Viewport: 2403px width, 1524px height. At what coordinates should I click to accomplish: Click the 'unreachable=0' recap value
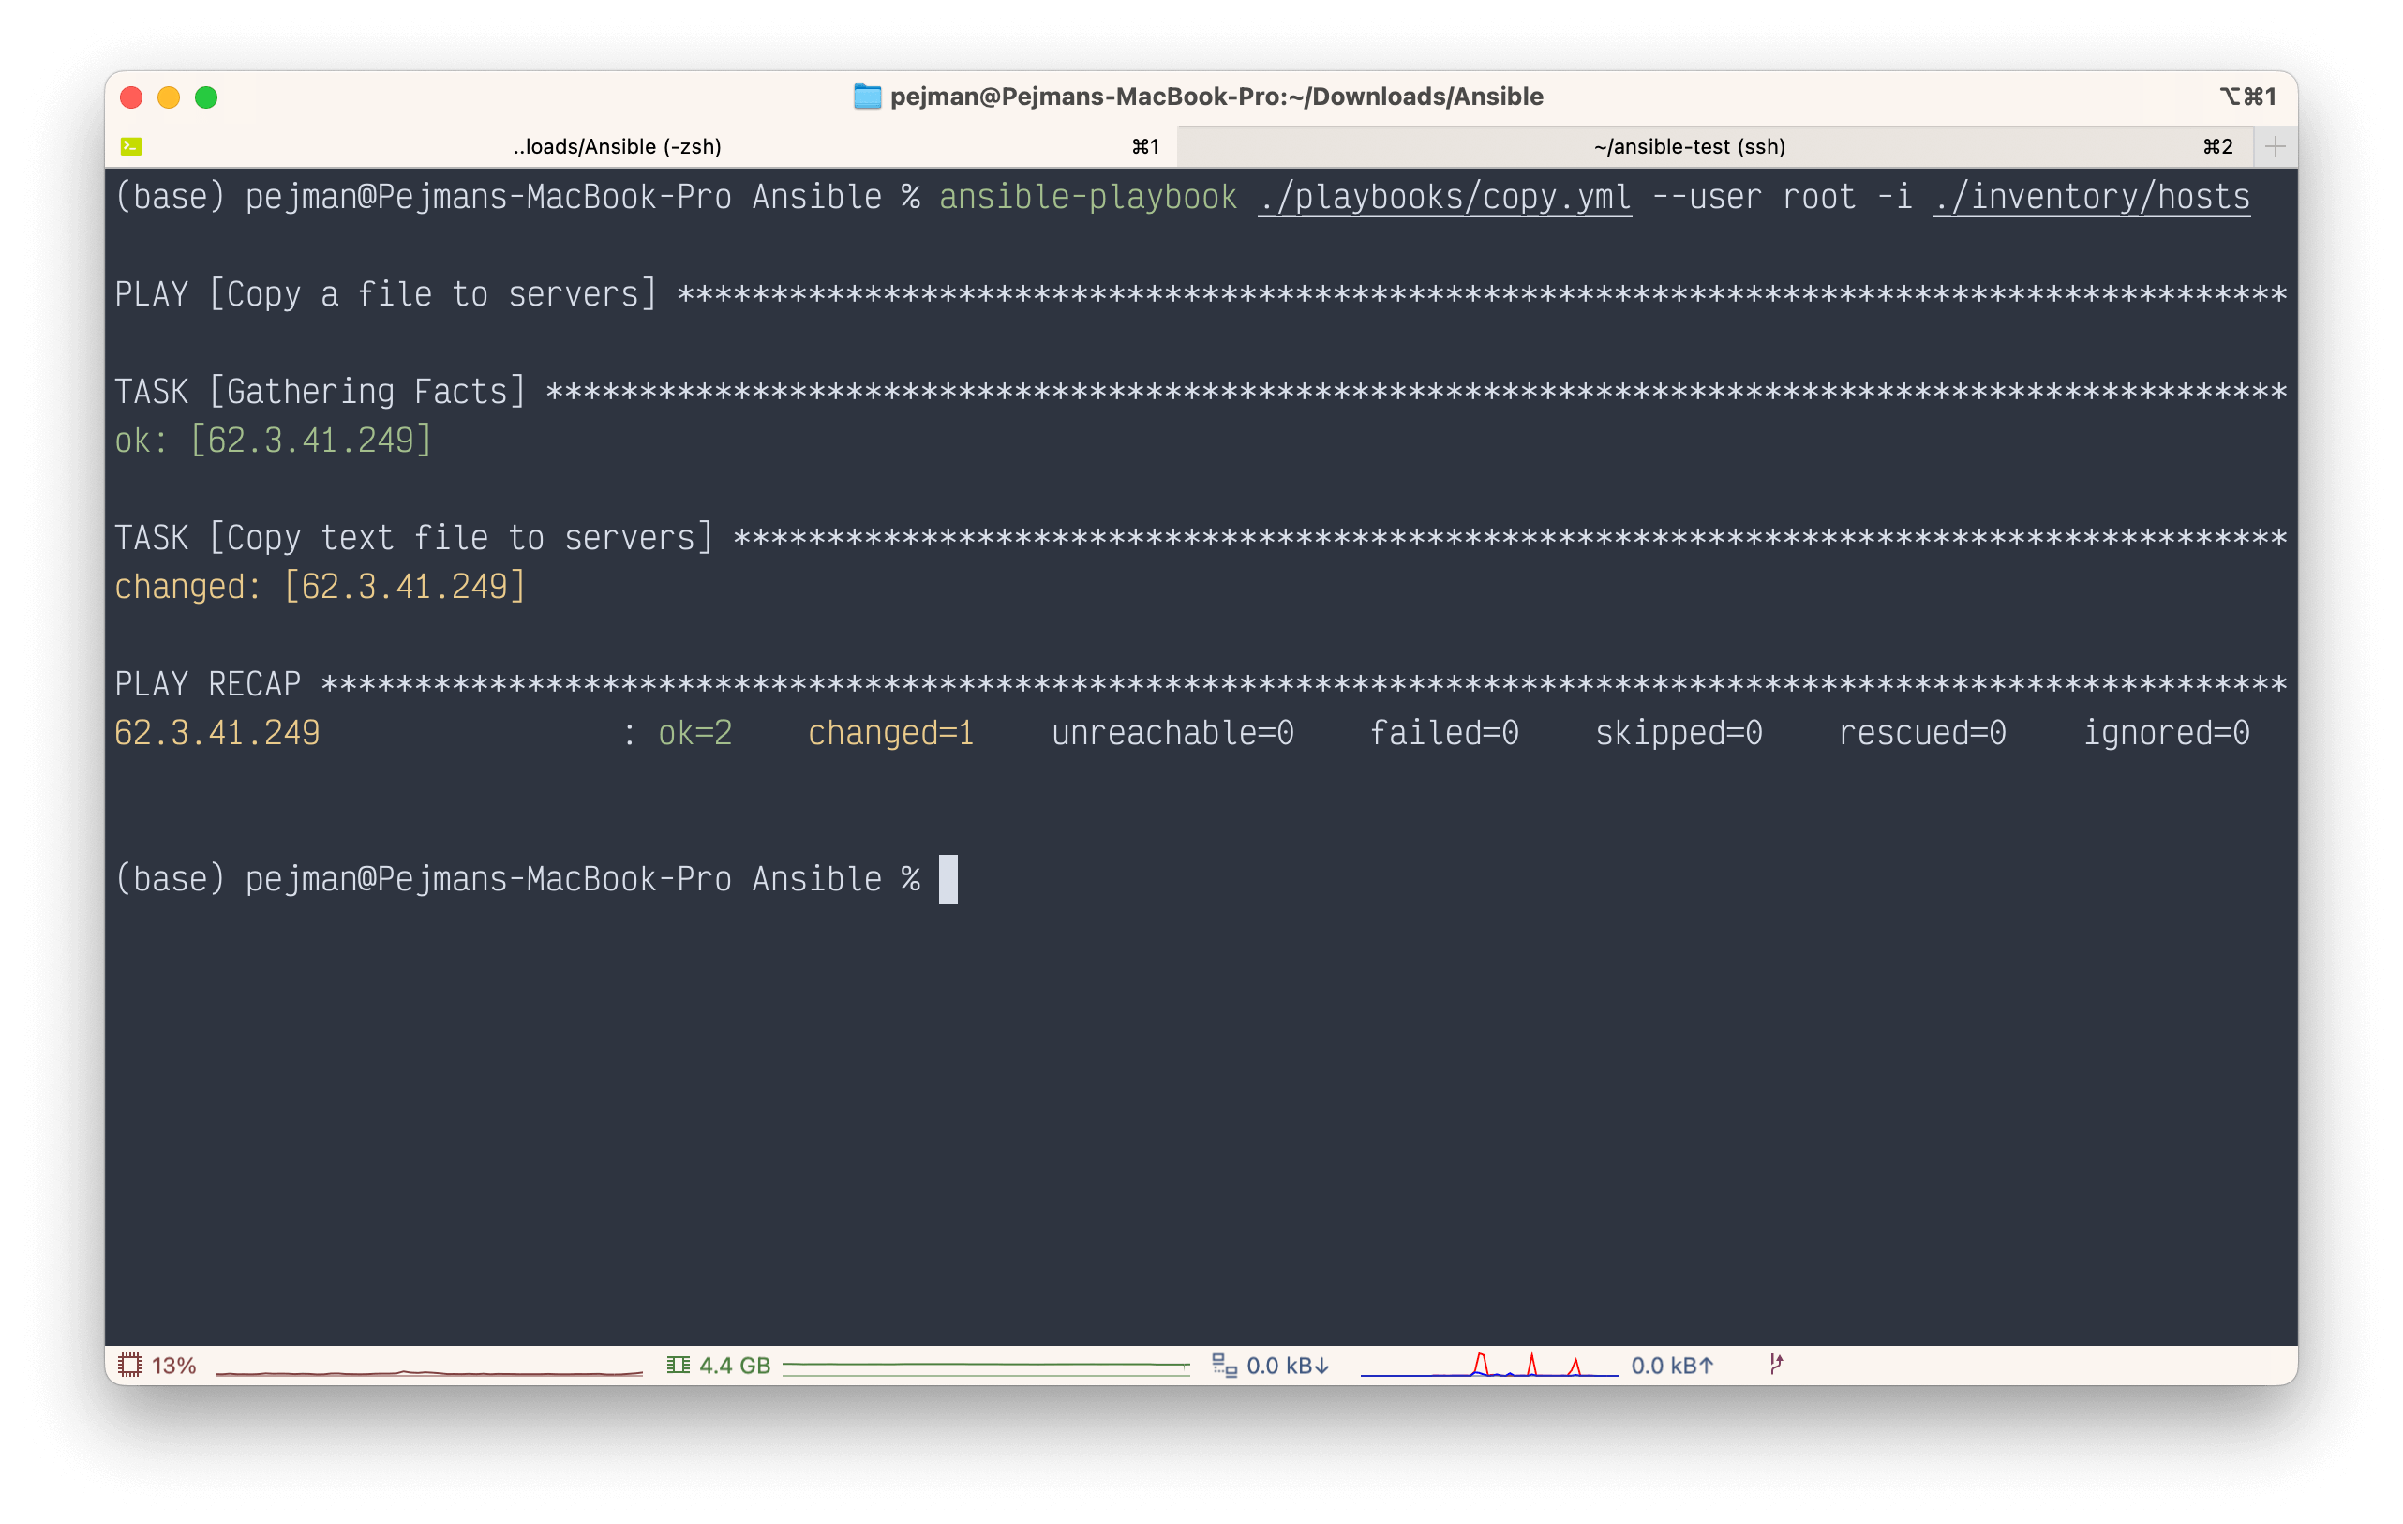pos(1172,733)
